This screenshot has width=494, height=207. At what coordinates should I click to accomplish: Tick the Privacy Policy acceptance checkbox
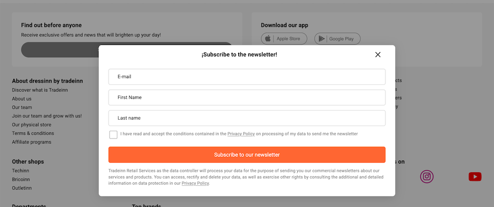tap(113, 135)
